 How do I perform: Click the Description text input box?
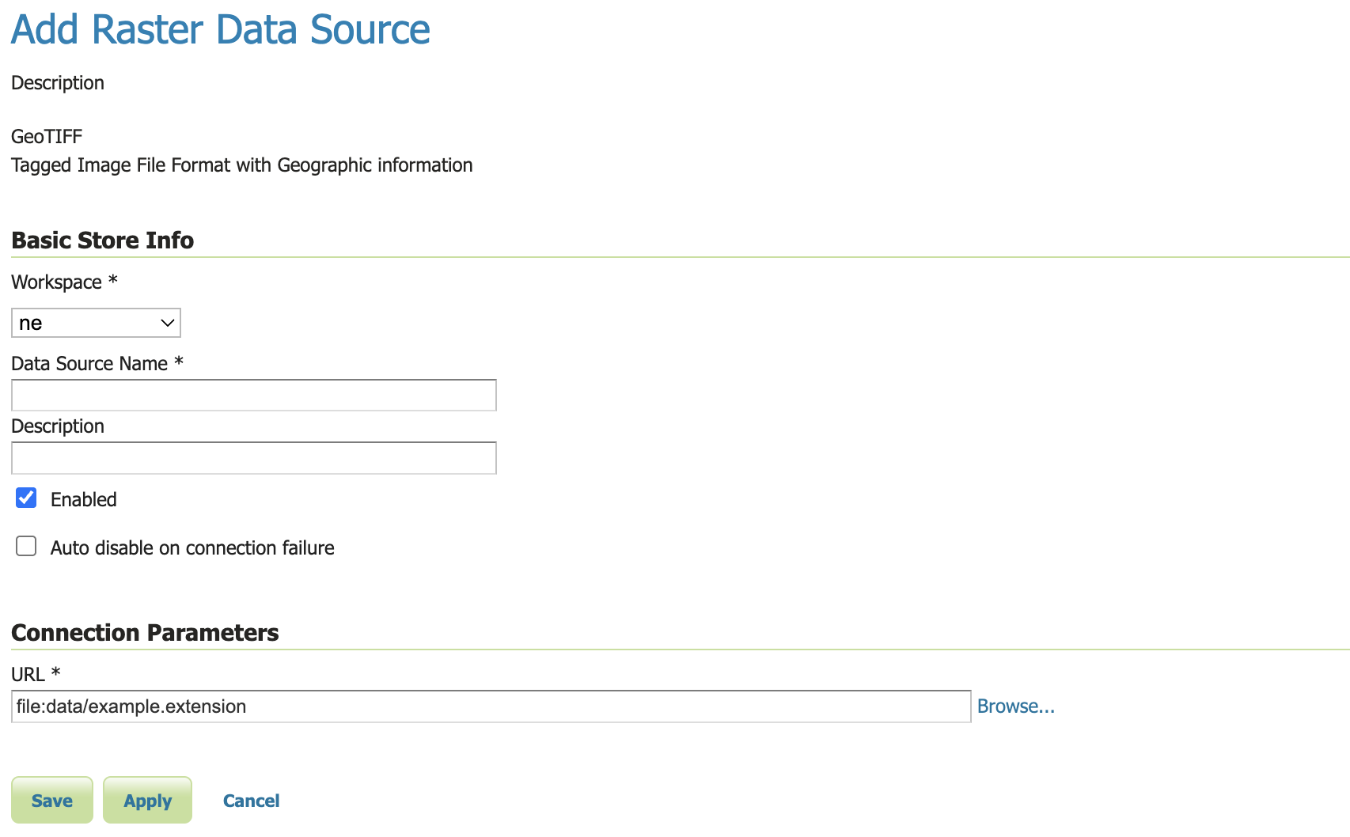[253, 459]
